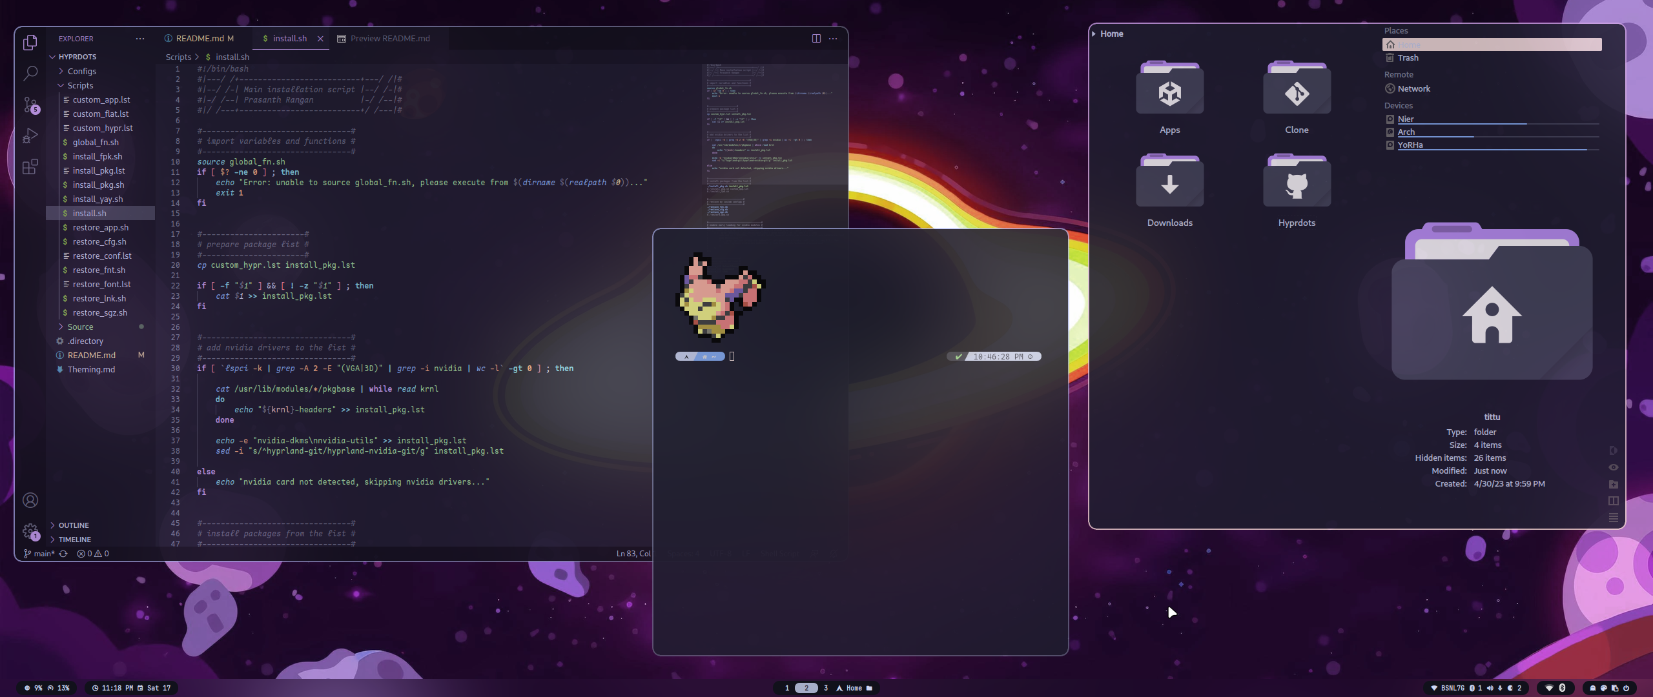Viewport: 1653px width, 697px height.
Task: Open the Extensions view
Action: click(x=30, y=167)
